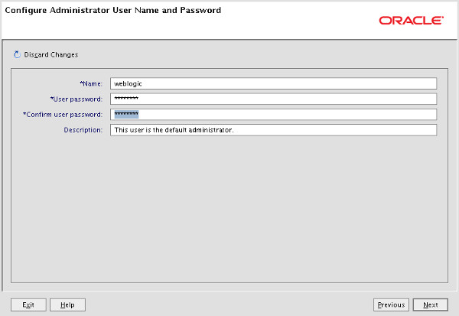Focus the User password field

click(273, 99)
